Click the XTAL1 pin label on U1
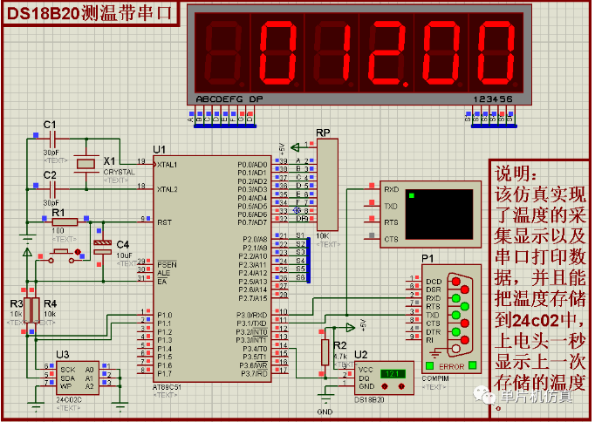Screen dimensions: 595x422 [x=168, y=165]
